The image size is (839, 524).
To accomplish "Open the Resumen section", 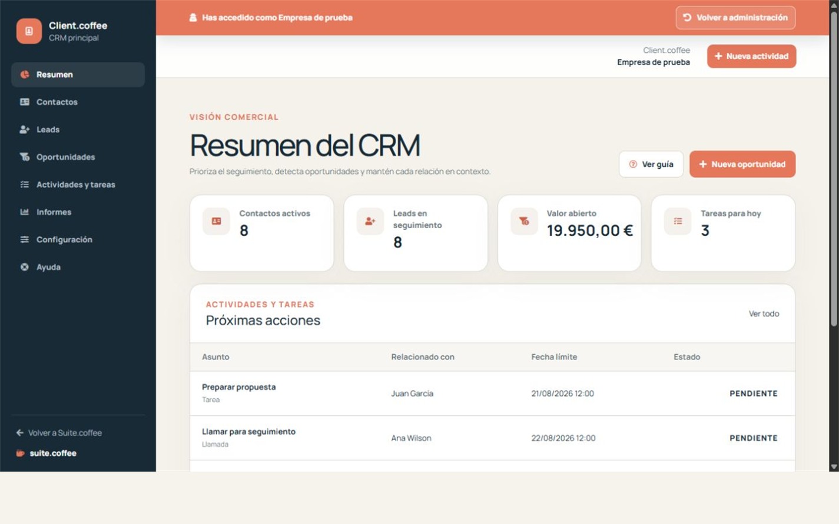I will 78,75.
